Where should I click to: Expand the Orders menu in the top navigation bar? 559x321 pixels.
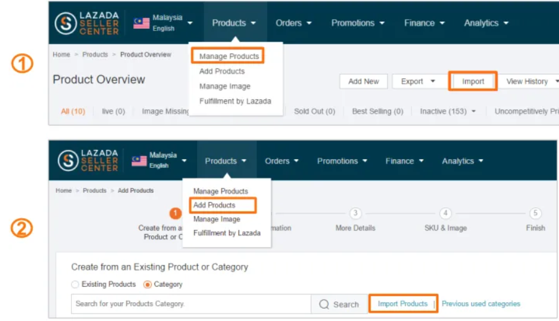293,23
